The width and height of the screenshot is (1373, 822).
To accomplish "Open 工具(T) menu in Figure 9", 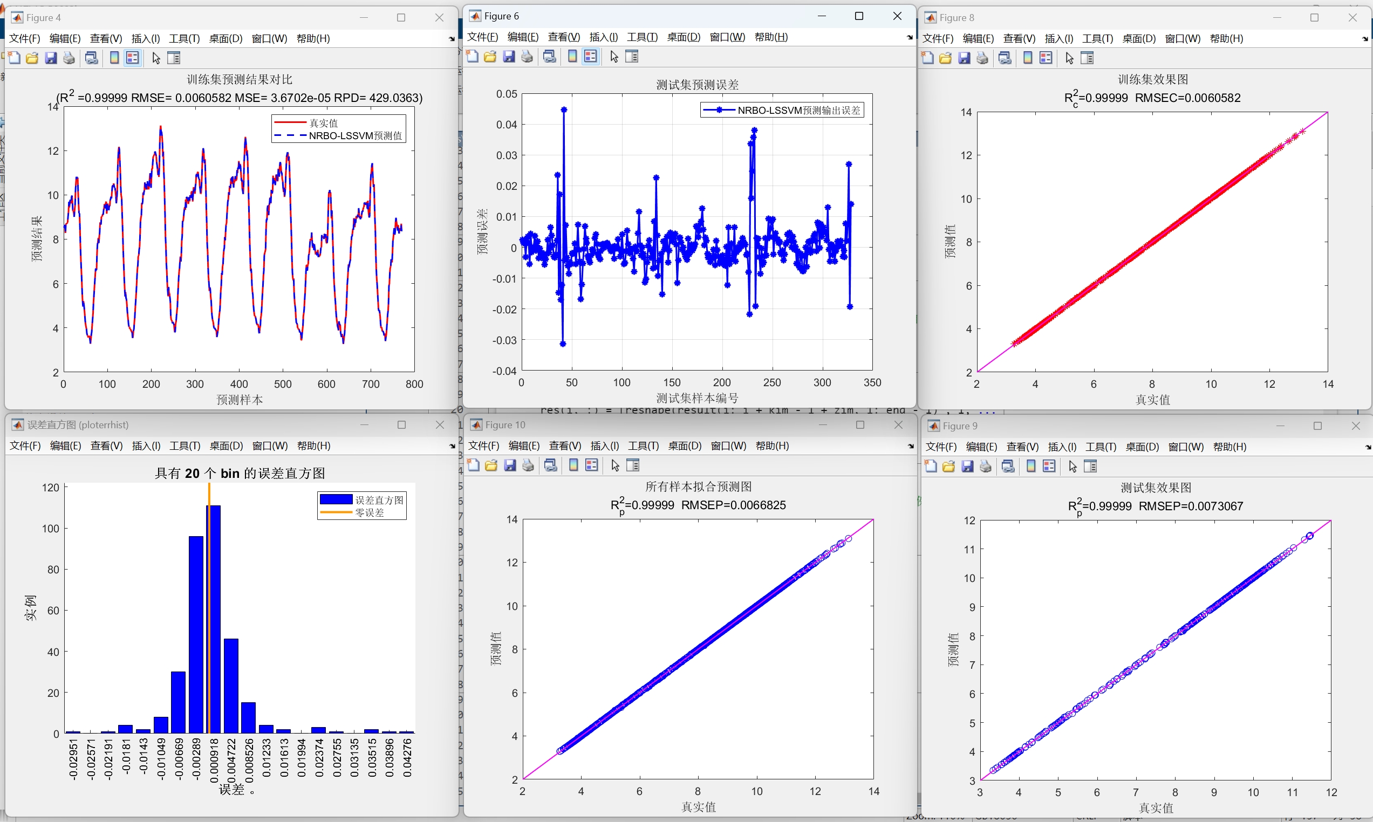I will (x=1101, y=447).
